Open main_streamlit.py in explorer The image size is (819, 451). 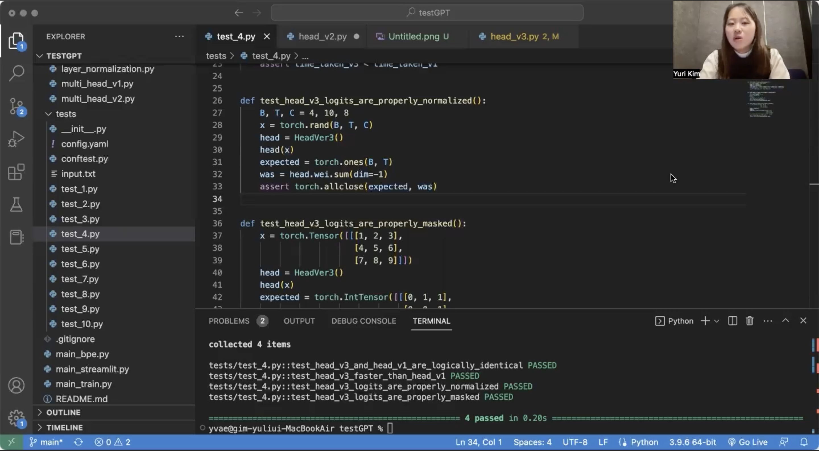pyautogui.click(x=114, y=369)
